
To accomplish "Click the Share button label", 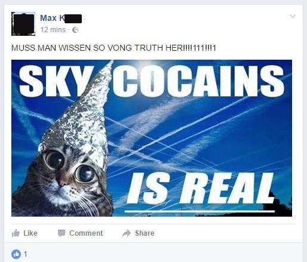I will [145, 233].
